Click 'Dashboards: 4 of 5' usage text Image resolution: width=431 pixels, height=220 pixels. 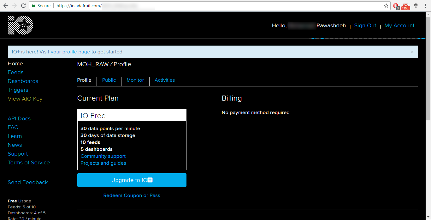[27, 213]
